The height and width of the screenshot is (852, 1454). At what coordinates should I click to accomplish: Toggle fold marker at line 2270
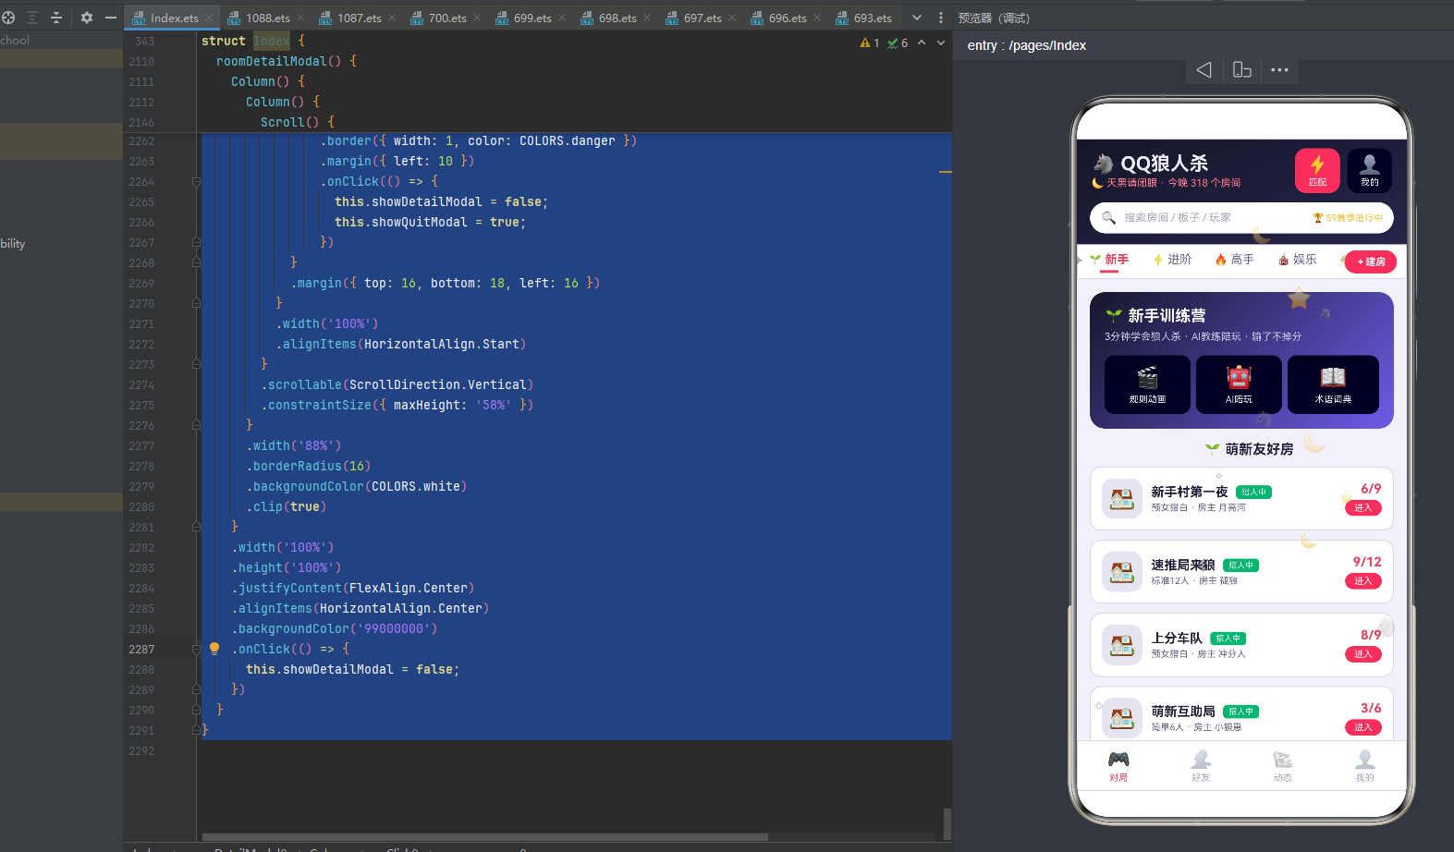[196, 303]
